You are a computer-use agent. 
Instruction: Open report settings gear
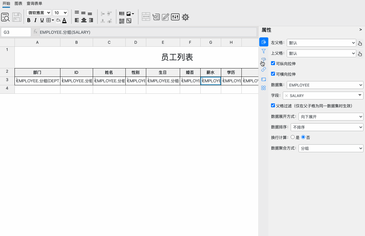coord(186,17)
